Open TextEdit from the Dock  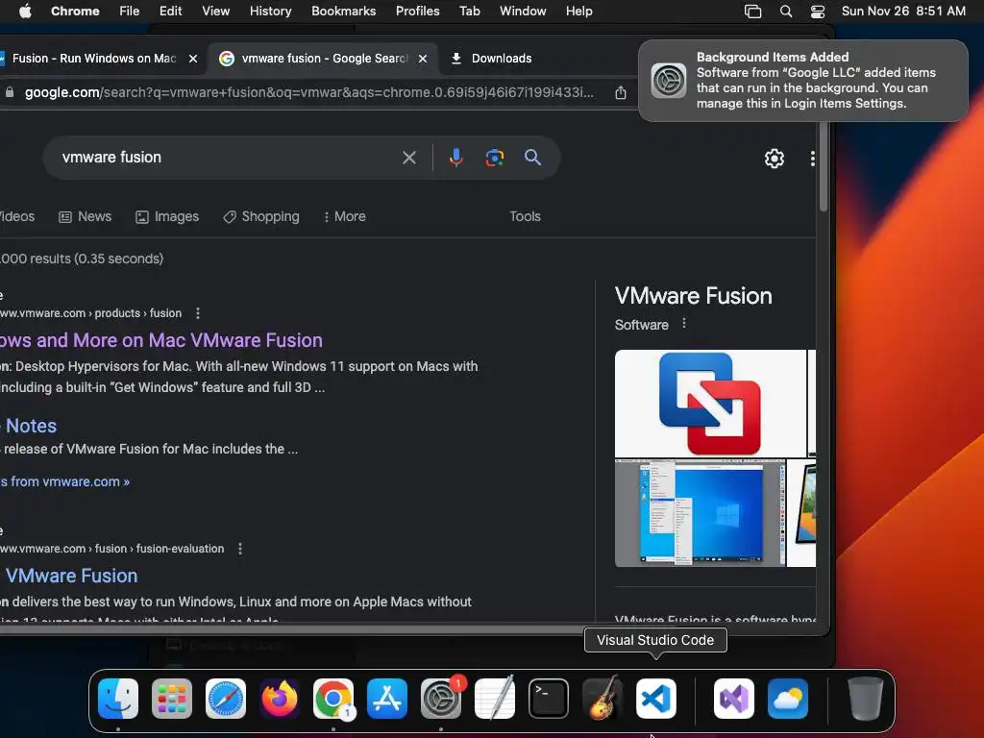pos(495,699)
